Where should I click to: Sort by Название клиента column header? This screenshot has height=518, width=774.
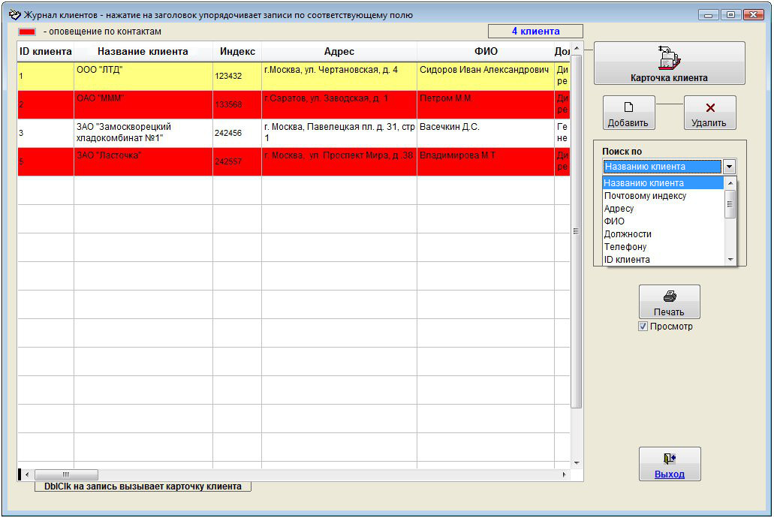click(143, 52)
